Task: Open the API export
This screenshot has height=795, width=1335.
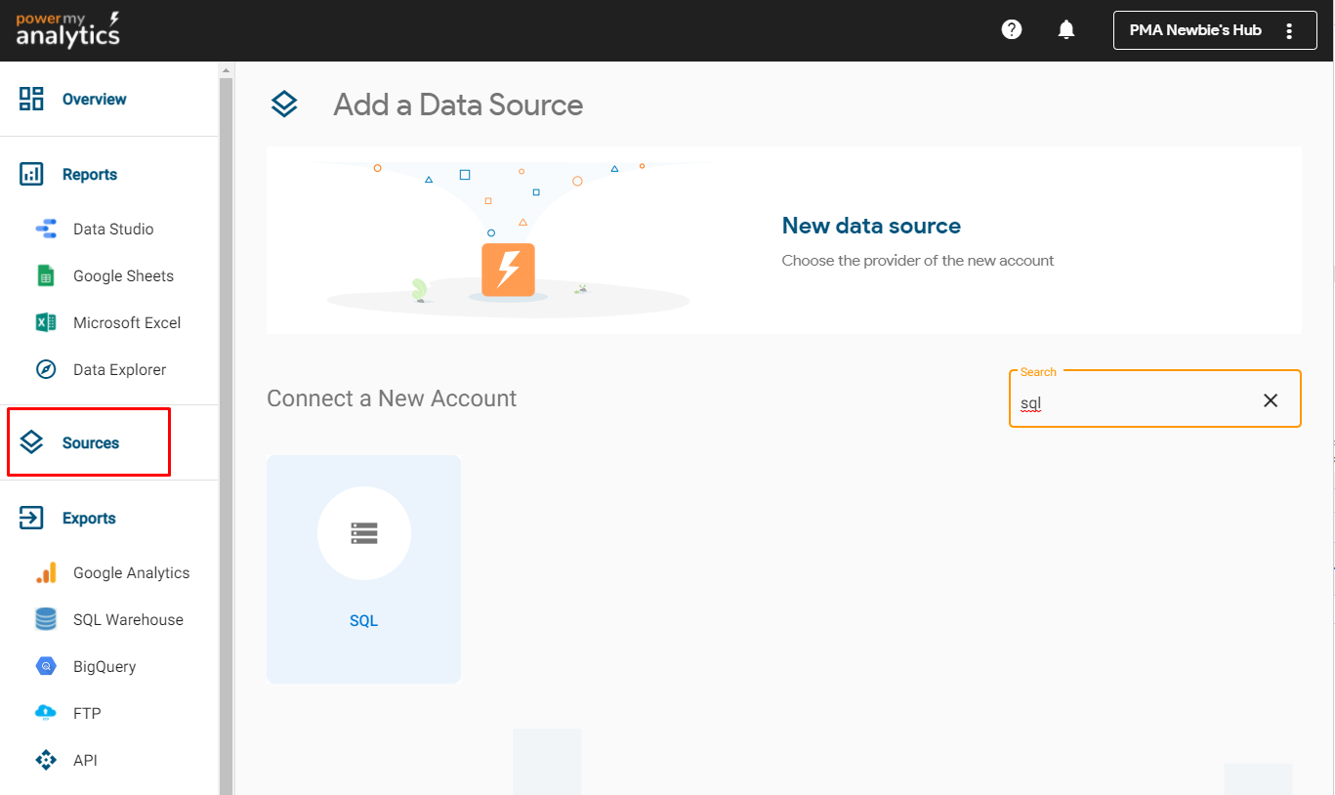Action: coord(85,761)
